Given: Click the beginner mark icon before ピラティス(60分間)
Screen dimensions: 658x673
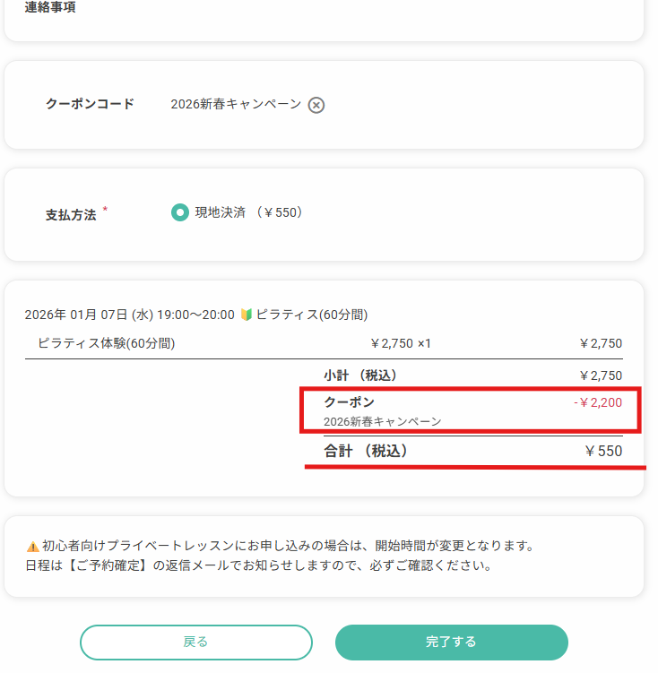Looking at the screenshot, I should point(247,315).
